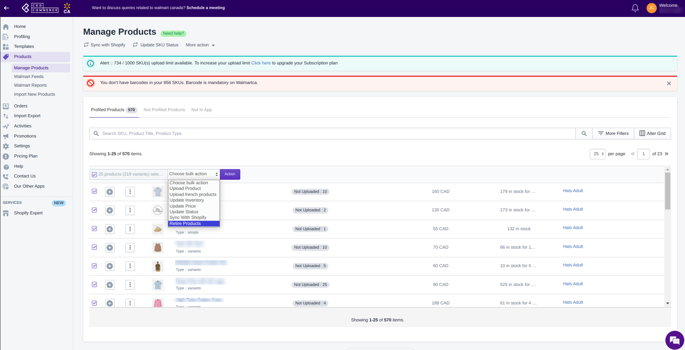Dismiss the barcode warning alert
The image size is (685, 350).
669,83
